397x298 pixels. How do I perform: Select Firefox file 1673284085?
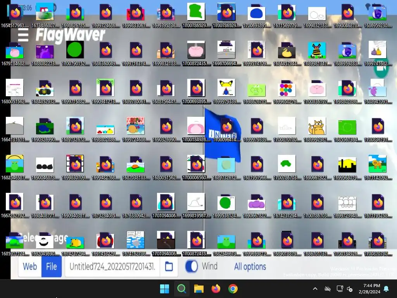[x=105, y=205]
